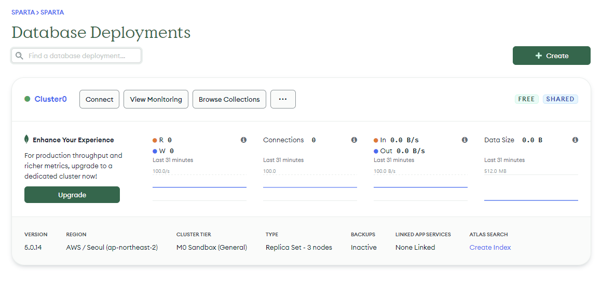
Task: Click the R/W operations chart line
Action: (x=199, y=187)
